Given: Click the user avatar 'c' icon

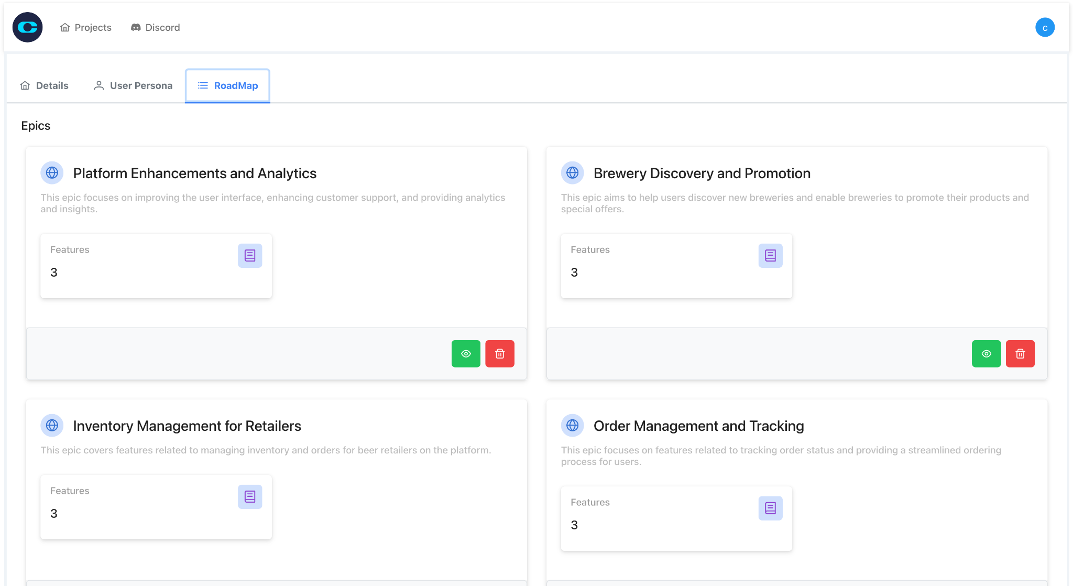Looking at the screenshot, I should pos(1045,27).
